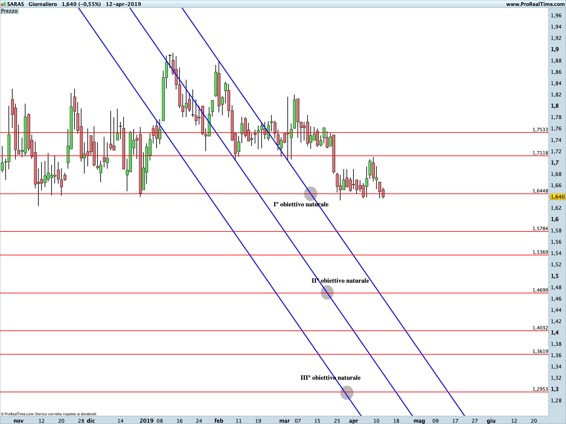Click the 1,5 price scale value
Screen dimensions: 566x424
555,276
